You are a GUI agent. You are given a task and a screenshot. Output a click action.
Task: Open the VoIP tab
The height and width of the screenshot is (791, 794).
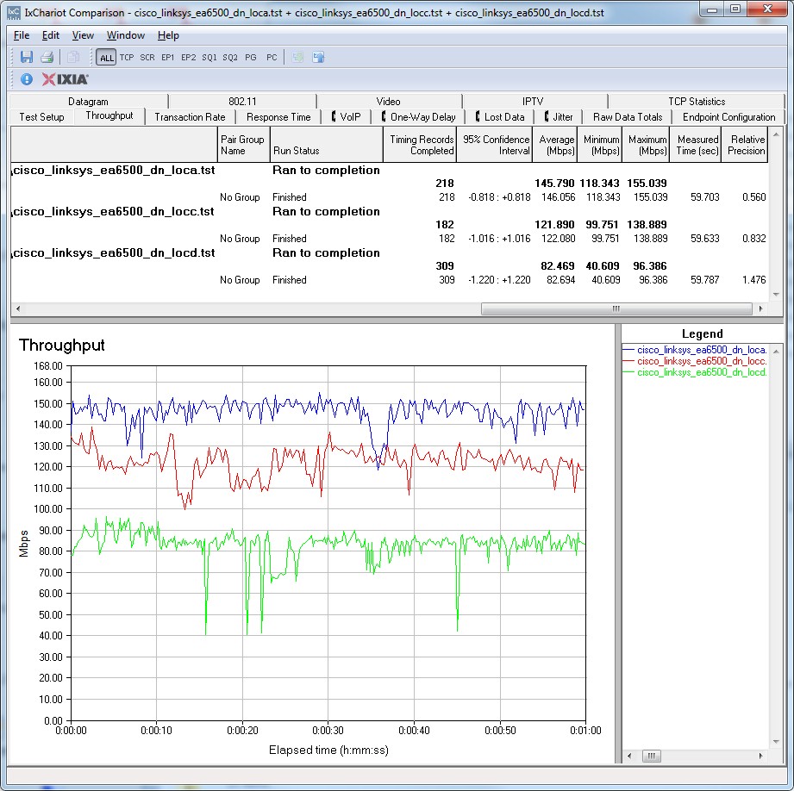tap(347, 117)
